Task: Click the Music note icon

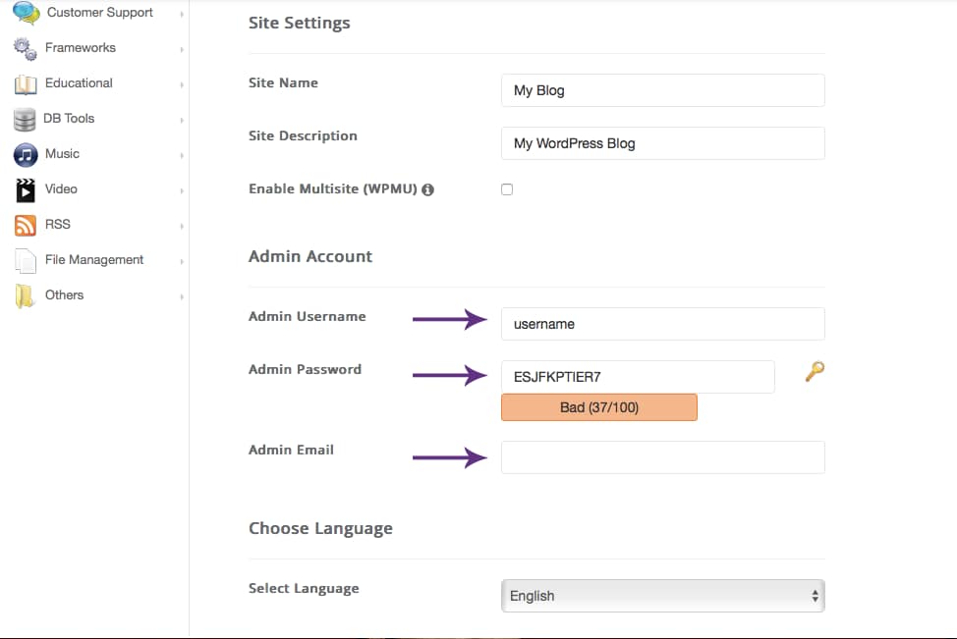Action: point(26,155)
